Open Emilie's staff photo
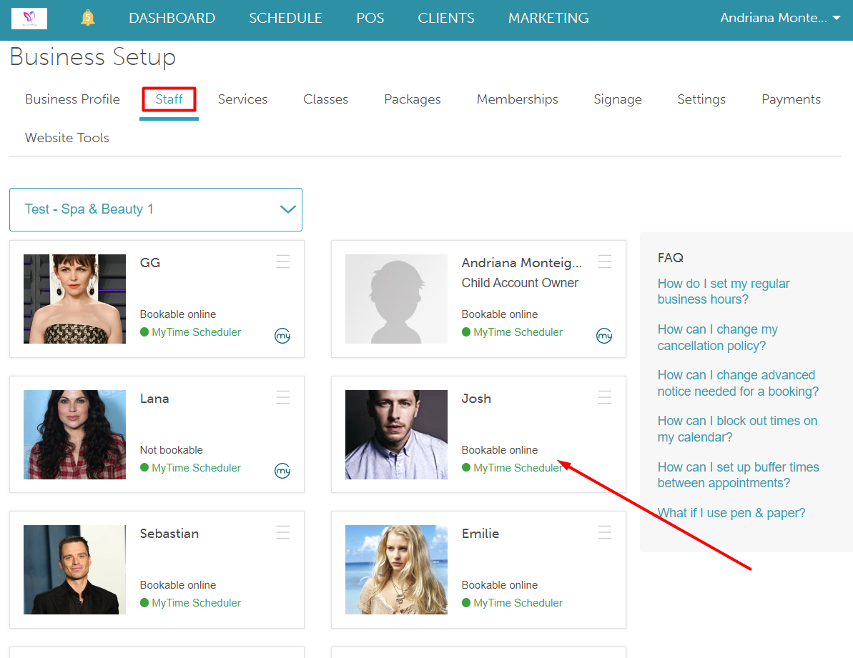The width and height of the screenshot is (853, 658). [x=396, y=569]
